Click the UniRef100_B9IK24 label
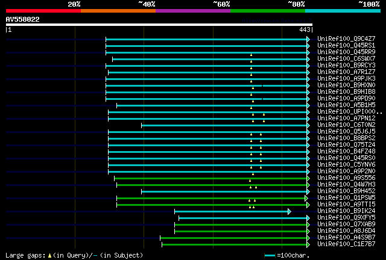Screen dimensions: 386x260 point(346,211)
